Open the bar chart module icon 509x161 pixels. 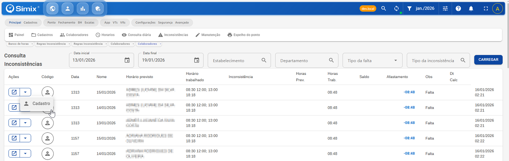(x=82, y=8)
